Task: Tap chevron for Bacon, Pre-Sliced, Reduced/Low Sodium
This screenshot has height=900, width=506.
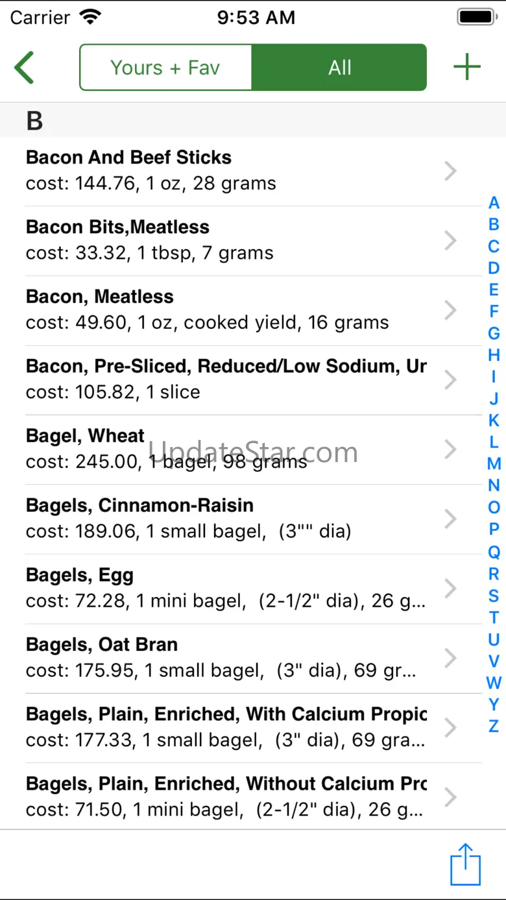Action: pos(450,380)
